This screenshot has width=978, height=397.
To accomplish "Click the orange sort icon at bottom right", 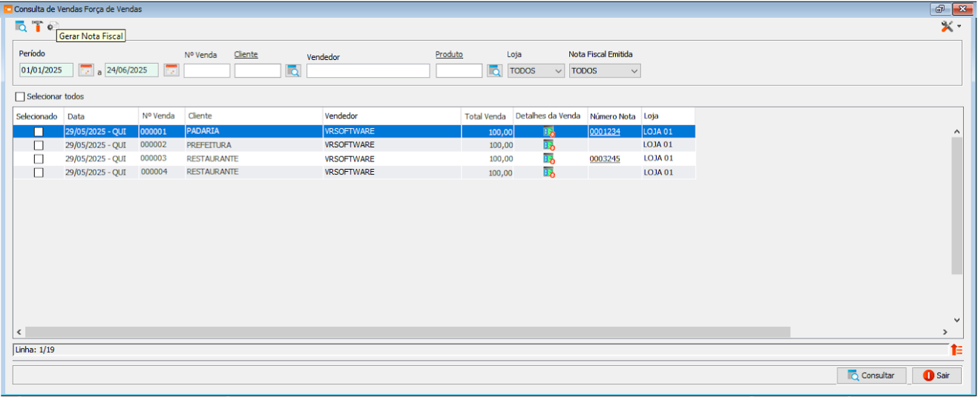I will click(956, 350).
